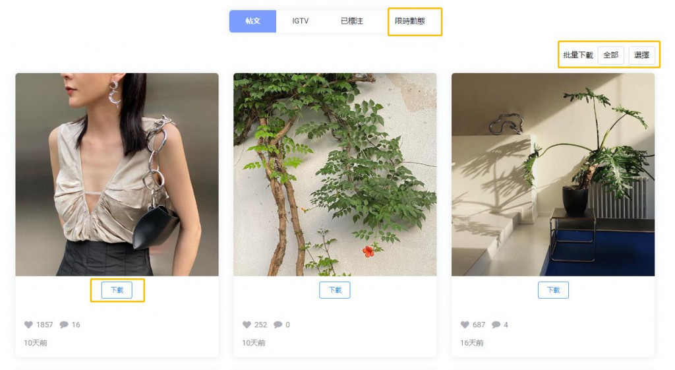675x370 pixels.
Task: Open the woman with black handbag thumbnail
Action: tap(117, 174)
